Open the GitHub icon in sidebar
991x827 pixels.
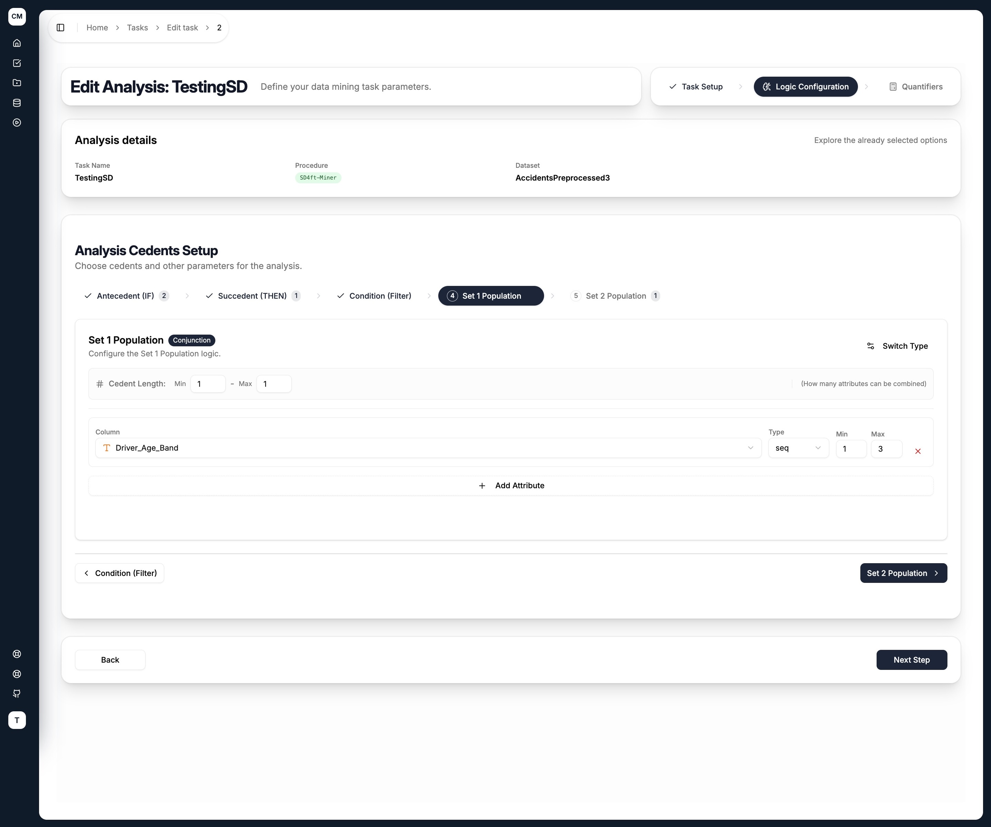coord(17,694)
